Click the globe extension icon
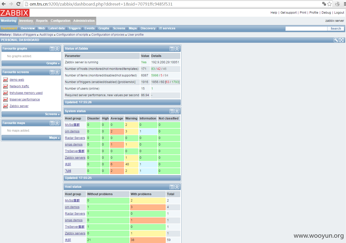 point(337,4)
